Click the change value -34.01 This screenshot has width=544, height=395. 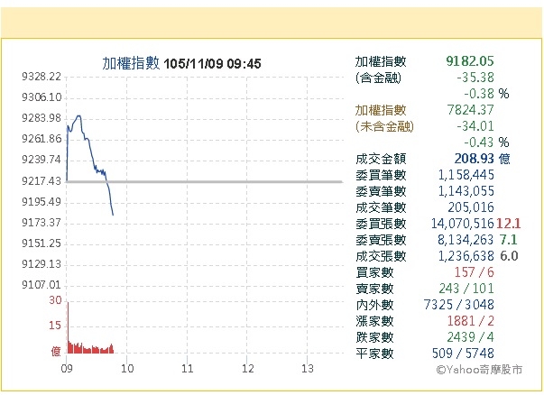coord(475,126)
